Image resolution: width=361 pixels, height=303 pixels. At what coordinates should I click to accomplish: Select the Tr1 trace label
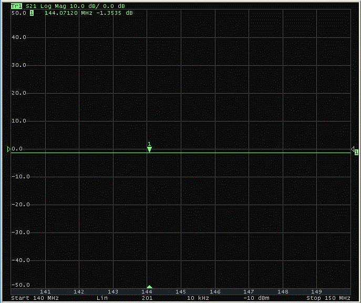pos(16,6)
